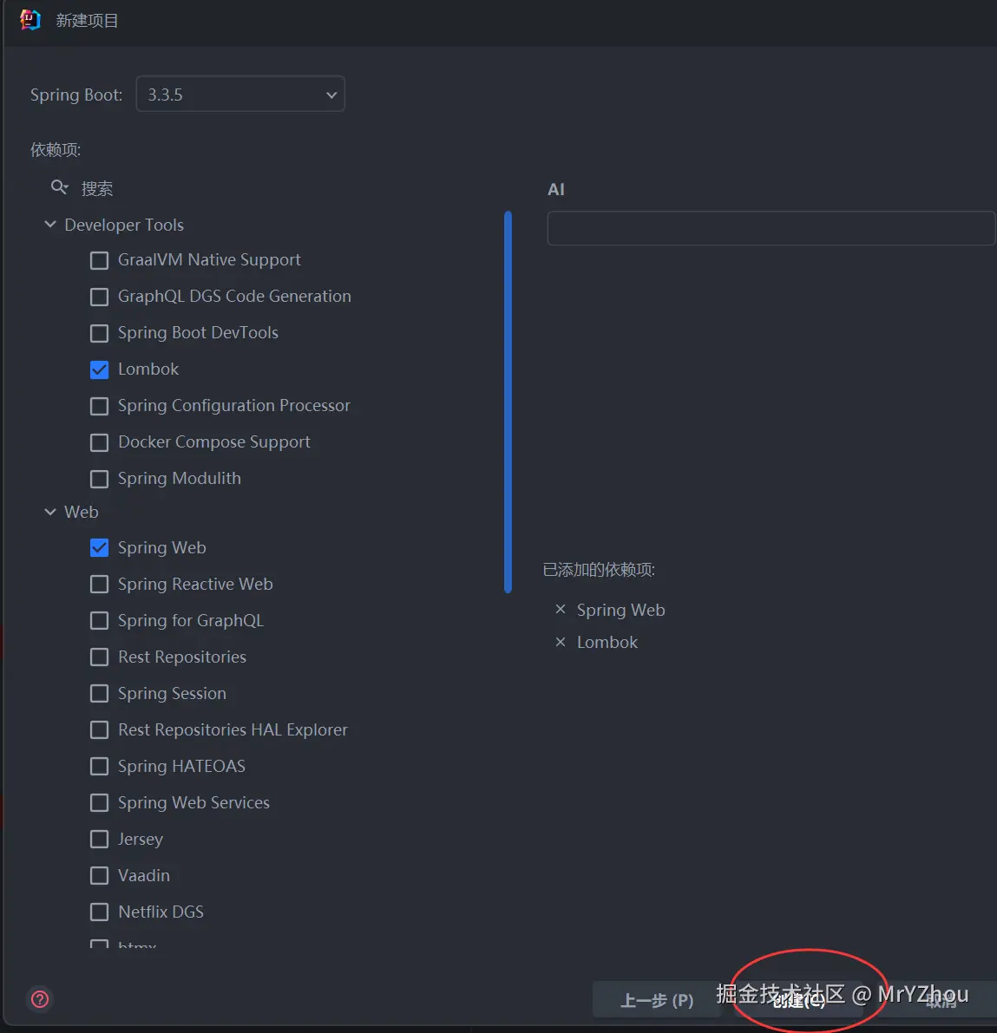Click the empty AI description box
997x1033 pixels.
point(771,228)
